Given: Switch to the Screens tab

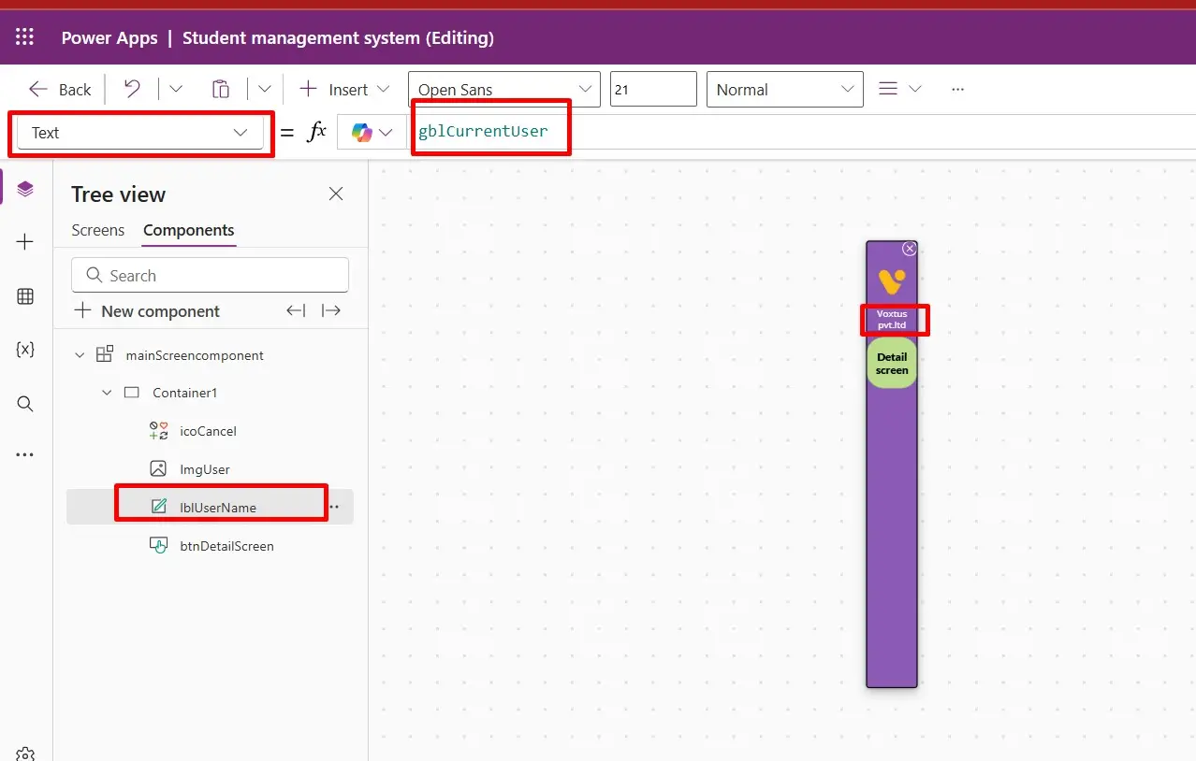Looking at the screenshot, I should point(97,230).
